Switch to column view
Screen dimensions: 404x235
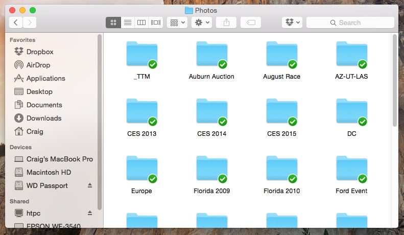[x=141, y=22]
